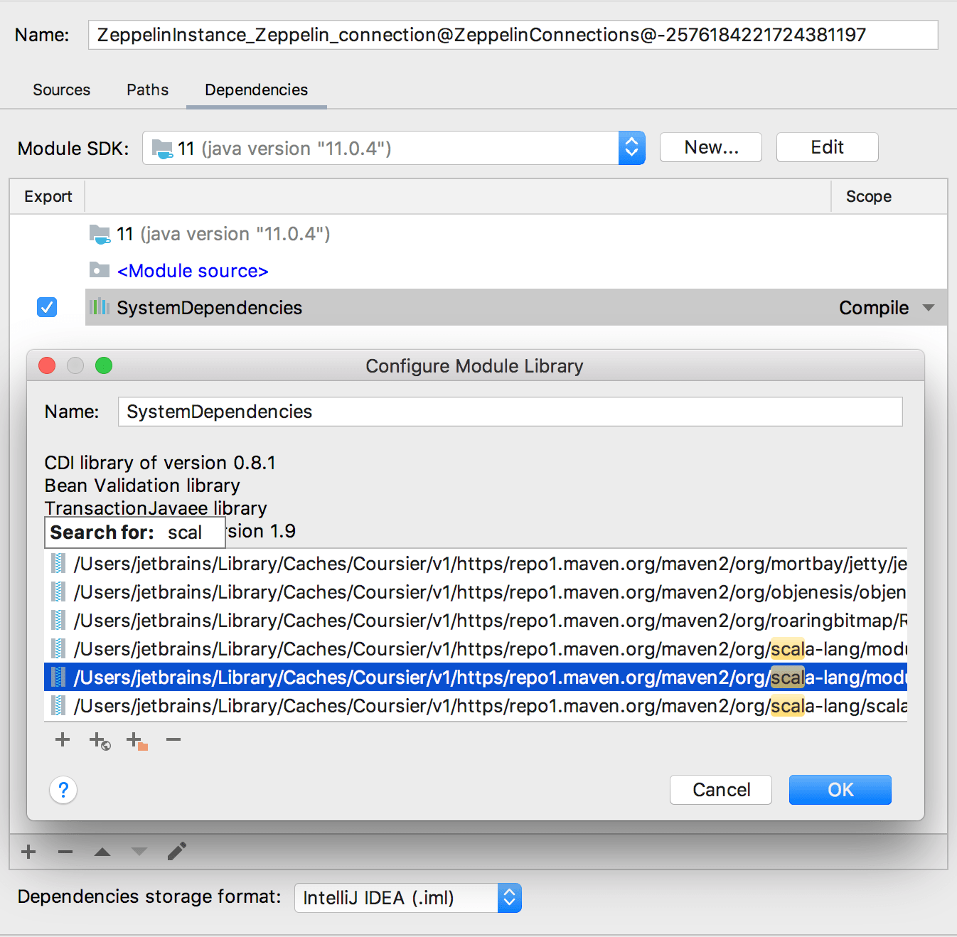The height and width of the screenshot is (937, 957).
Task: Enable export for SystemDependencies
Action: [46, 307]
